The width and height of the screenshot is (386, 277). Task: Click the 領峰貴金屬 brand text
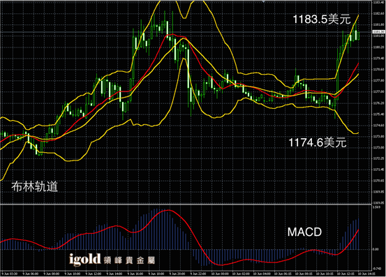tap(130, 260)
